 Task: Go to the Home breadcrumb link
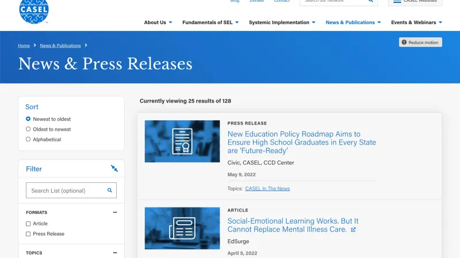click(x=24, y=46)
